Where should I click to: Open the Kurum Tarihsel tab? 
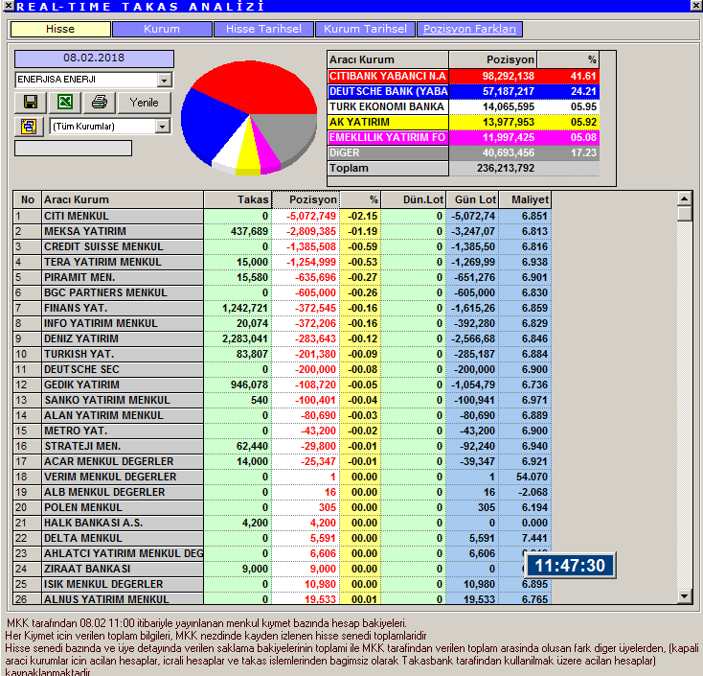(365, 29)
